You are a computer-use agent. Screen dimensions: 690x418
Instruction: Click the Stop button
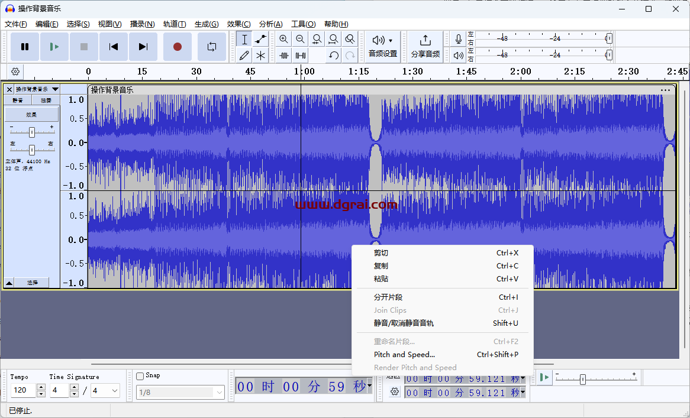pyautogui.click(x=83, y=47)
